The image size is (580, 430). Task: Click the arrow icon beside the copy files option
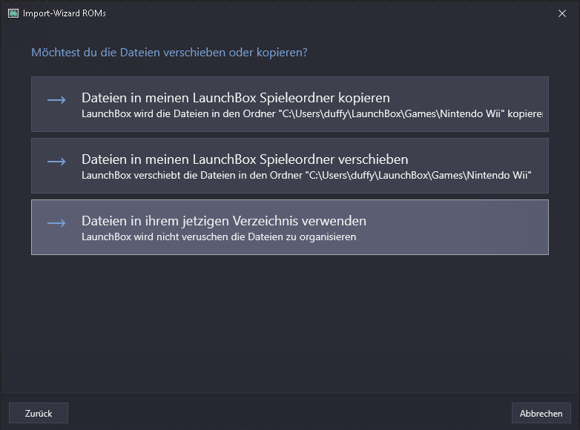click(56, 100)
